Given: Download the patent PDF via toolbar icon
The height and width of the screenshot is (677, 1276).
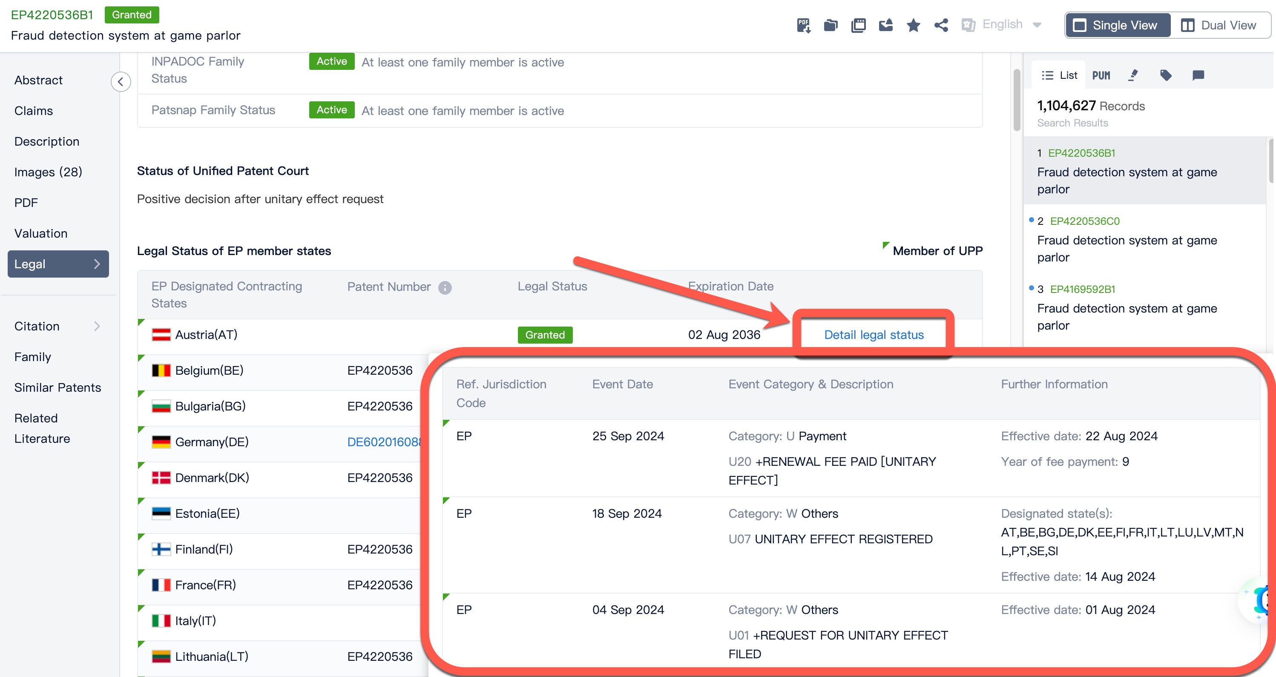Looking at the screenshot, I should pos(803,25).
